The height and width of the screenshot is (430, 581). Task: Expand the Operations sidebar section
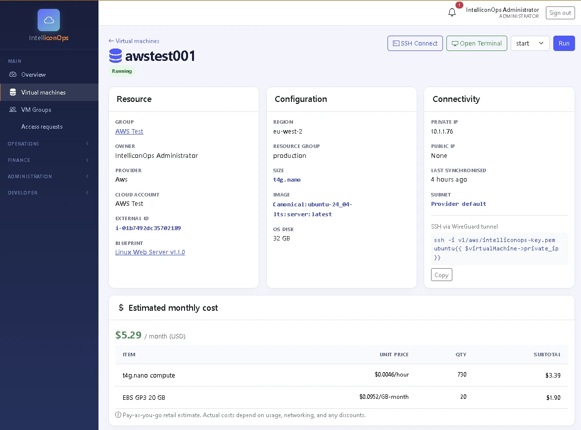coord(49,143)
